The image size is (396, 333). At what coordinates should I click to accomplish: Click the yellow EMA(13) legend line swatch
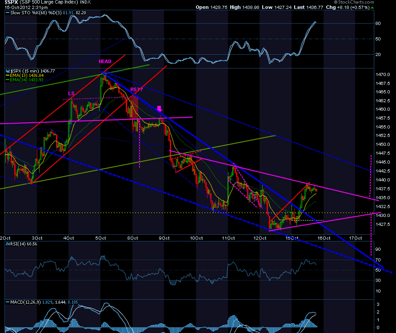(8, 76)
